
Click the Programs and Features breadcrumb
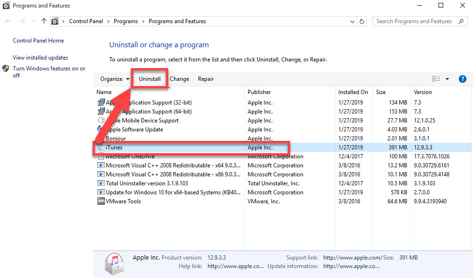pyautogui.click(x=177, y=21)
